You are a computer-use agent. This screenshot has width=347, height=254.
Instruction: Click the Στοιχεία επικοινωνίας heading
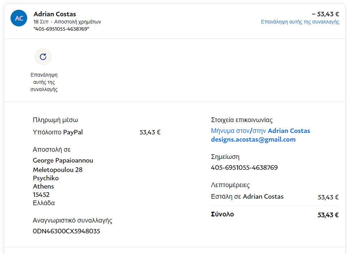click(242, 120)
